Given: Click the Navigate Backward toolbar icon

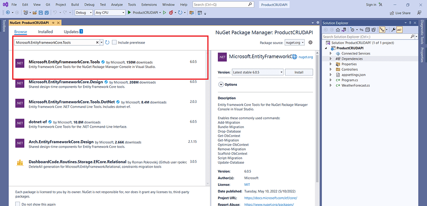Looking at the screenshot, I should (8, 12).
